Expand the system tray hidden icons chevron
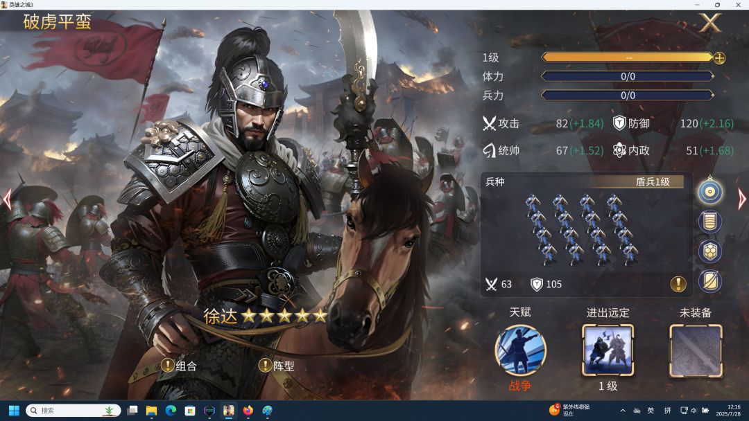The height and width of the screenshot is (421, 749). point(622,411)
